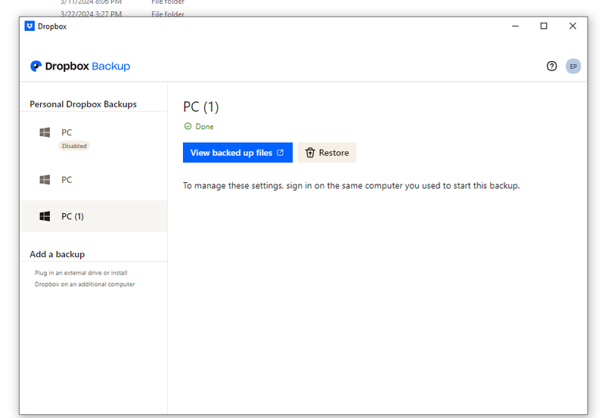
Task: Click 3/22/2024 3:27 PM in background window
Action: (x=91, y=14)
